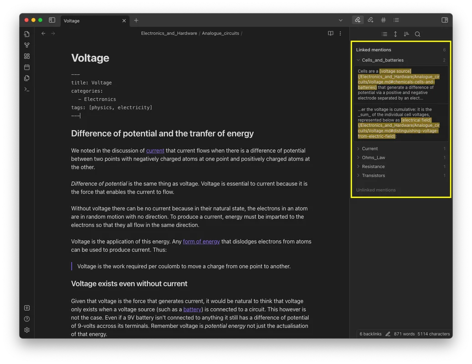Screen dimensions: 472x364
Task: Toggle the right sidebar
Action: coord(445,20)
